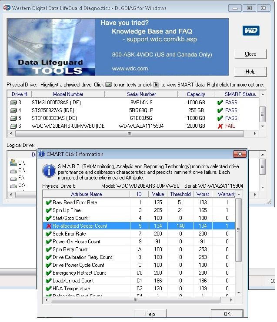
Task: Click checkmark beside Seek Error Rate
Action: [49, 234]
